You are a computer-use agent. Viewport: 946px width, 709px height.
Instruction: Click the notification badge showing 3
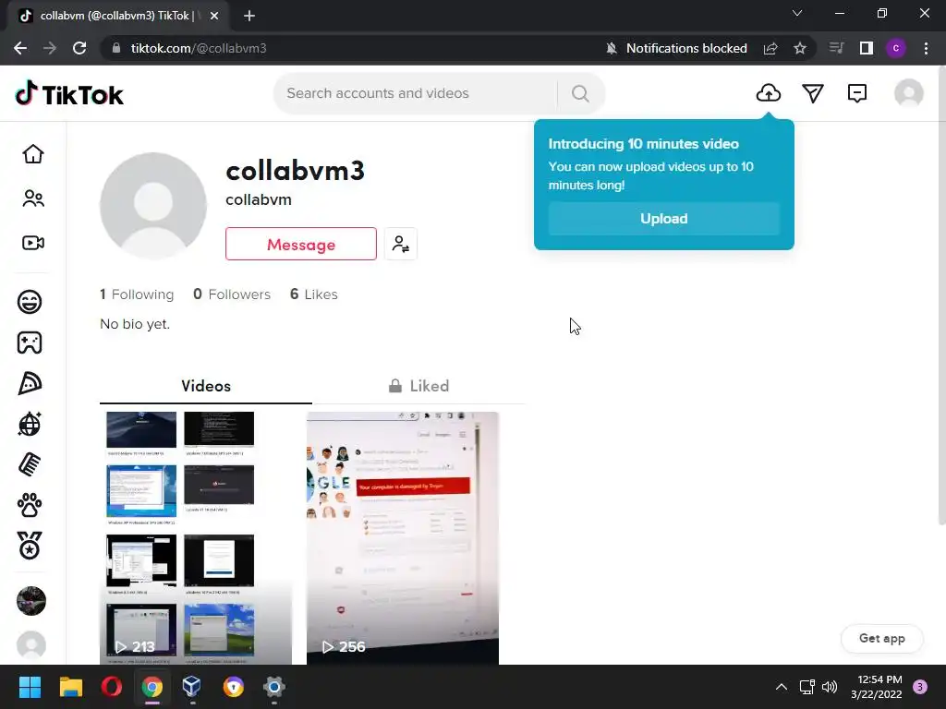click(920, 687)
